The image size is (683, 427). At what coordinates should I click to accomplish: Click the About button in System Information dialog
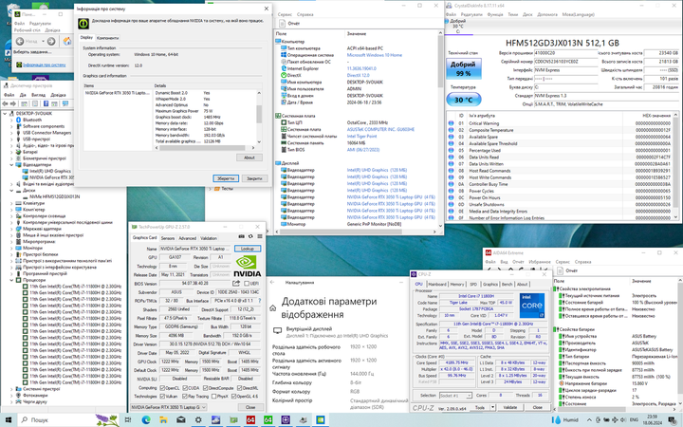point(249,158)
